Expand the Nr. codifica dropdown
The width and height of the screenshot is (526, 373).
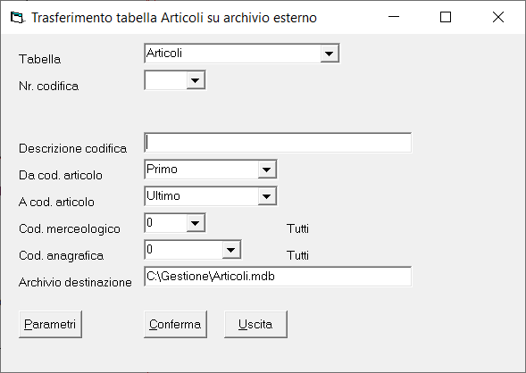pyautogui.click(x=196, y=80)
